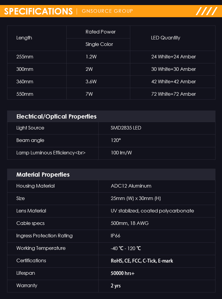
Task: Click the GNSOURCE GROUP label
Action: (x=107, y=11)
